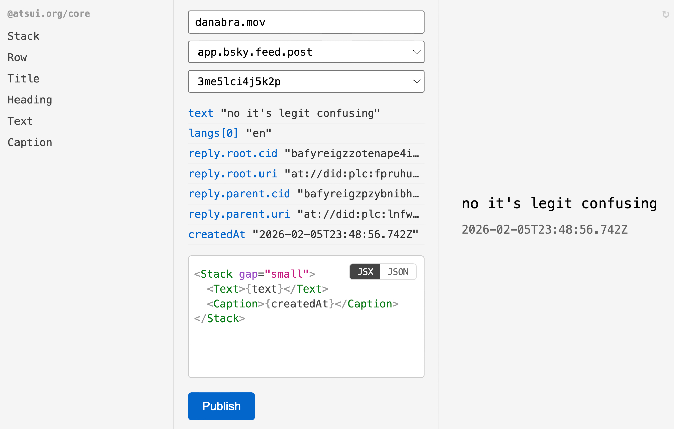Click the @atsui.org/core header link
The height and width of the screenshot is (429, 674).
pos(49,13)
